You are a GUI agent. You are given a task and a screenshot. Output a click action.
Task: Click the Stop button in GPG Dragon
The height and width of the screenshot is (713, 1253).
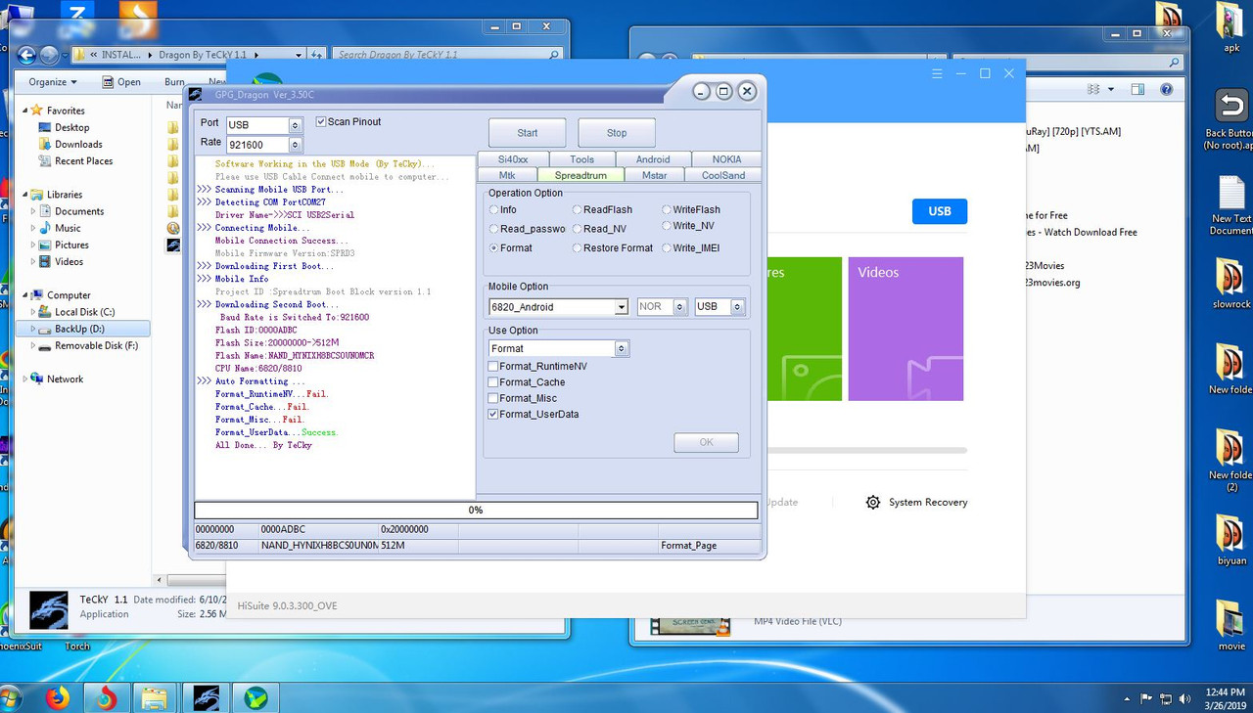[617, 133]
